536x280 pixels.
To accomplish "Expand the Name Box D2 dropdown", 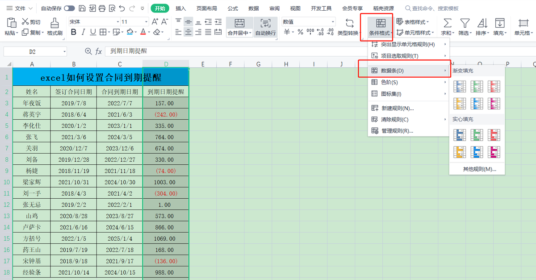I will click(x=64, y=52).
